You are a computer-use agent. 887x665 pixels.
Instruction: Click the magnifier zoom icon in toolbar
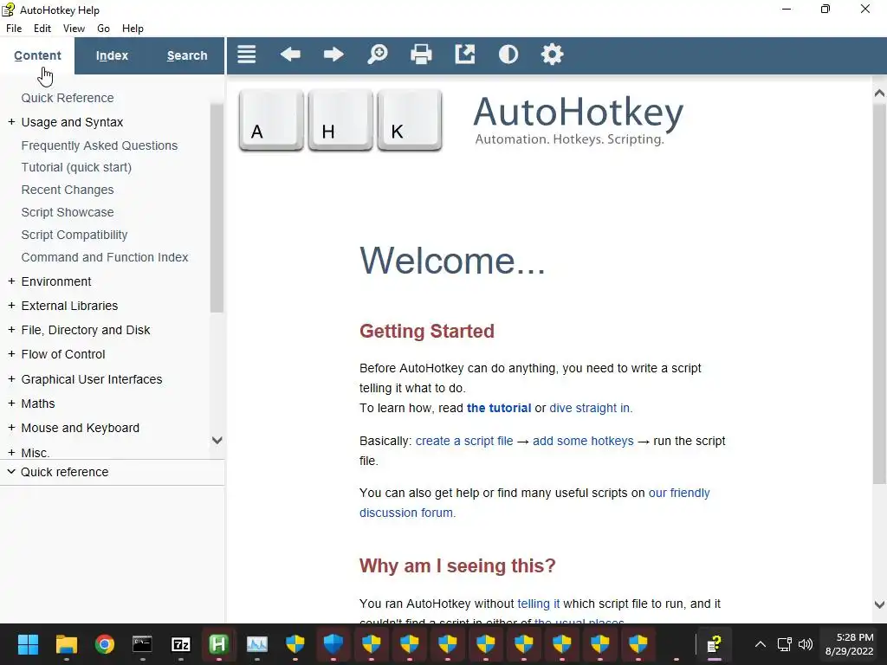[x=378, y=55]
